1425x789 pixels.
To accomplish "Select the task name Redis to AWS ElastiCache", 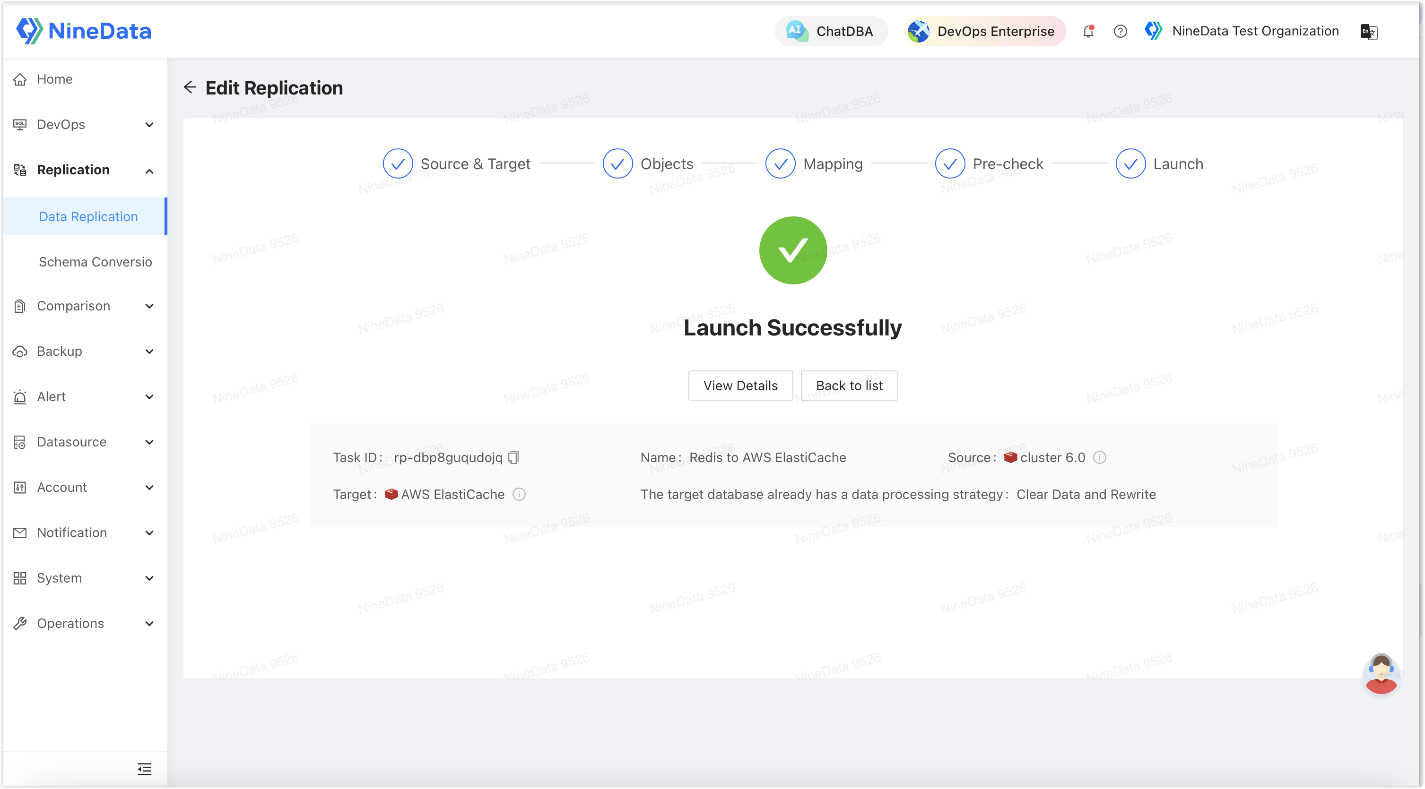I will point(767,457).
